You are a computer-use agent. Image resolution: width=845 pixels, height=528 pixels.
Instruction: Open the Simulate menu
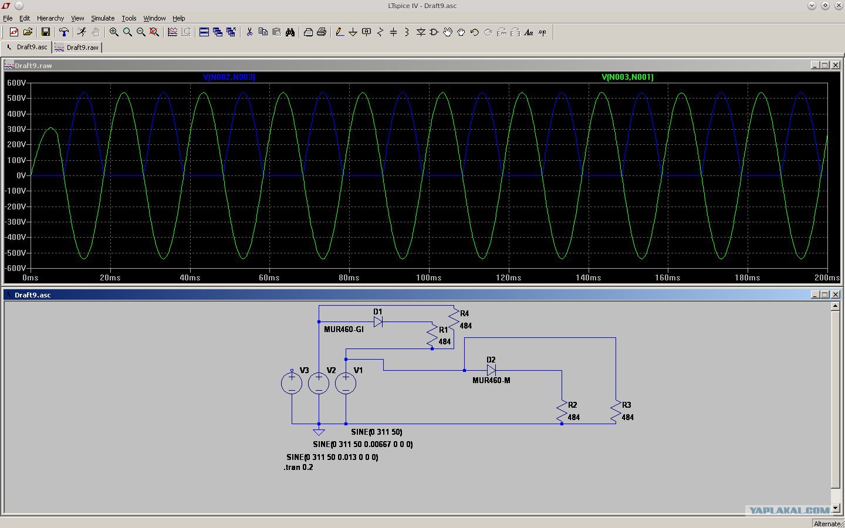[x=103, y=18]
